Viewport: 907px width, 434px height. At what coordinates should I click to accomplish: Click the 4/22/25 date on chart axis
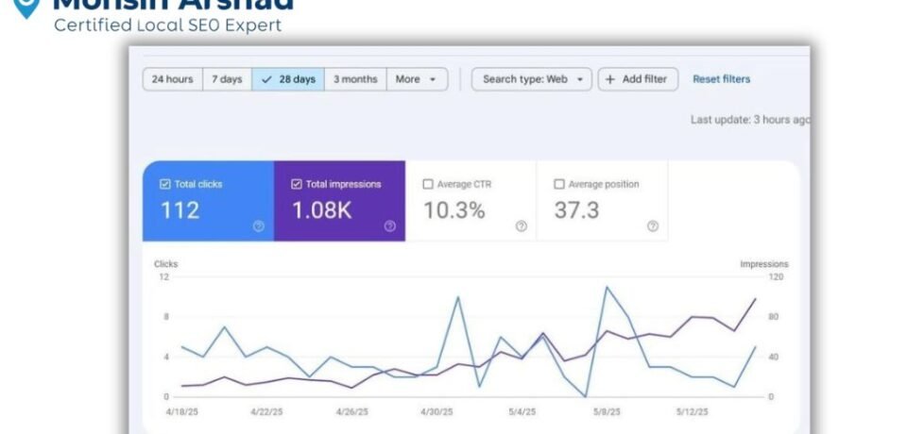pos(266,412)
